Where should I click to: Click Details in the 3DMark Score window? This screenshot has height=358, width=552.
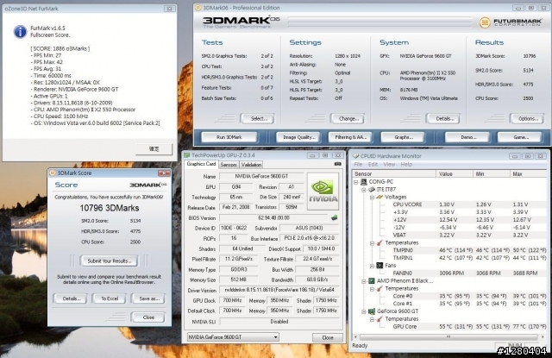point(72,298)
